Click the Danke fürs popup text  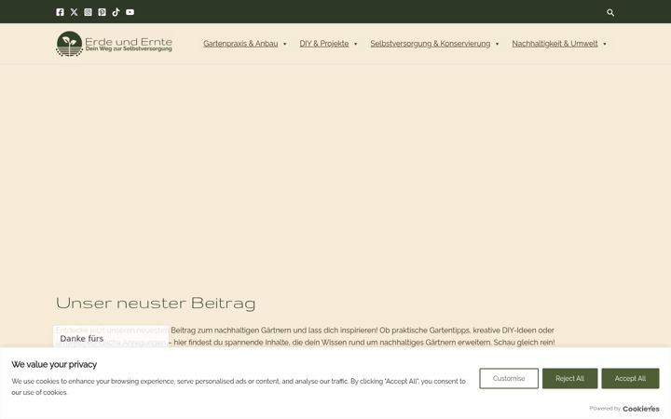[82, 339]
